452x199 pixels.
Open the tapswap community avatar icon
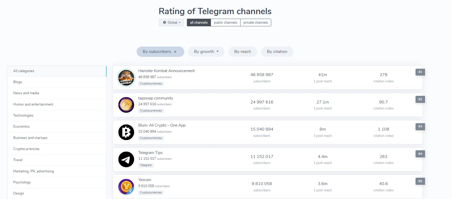[x=126, y=105]
